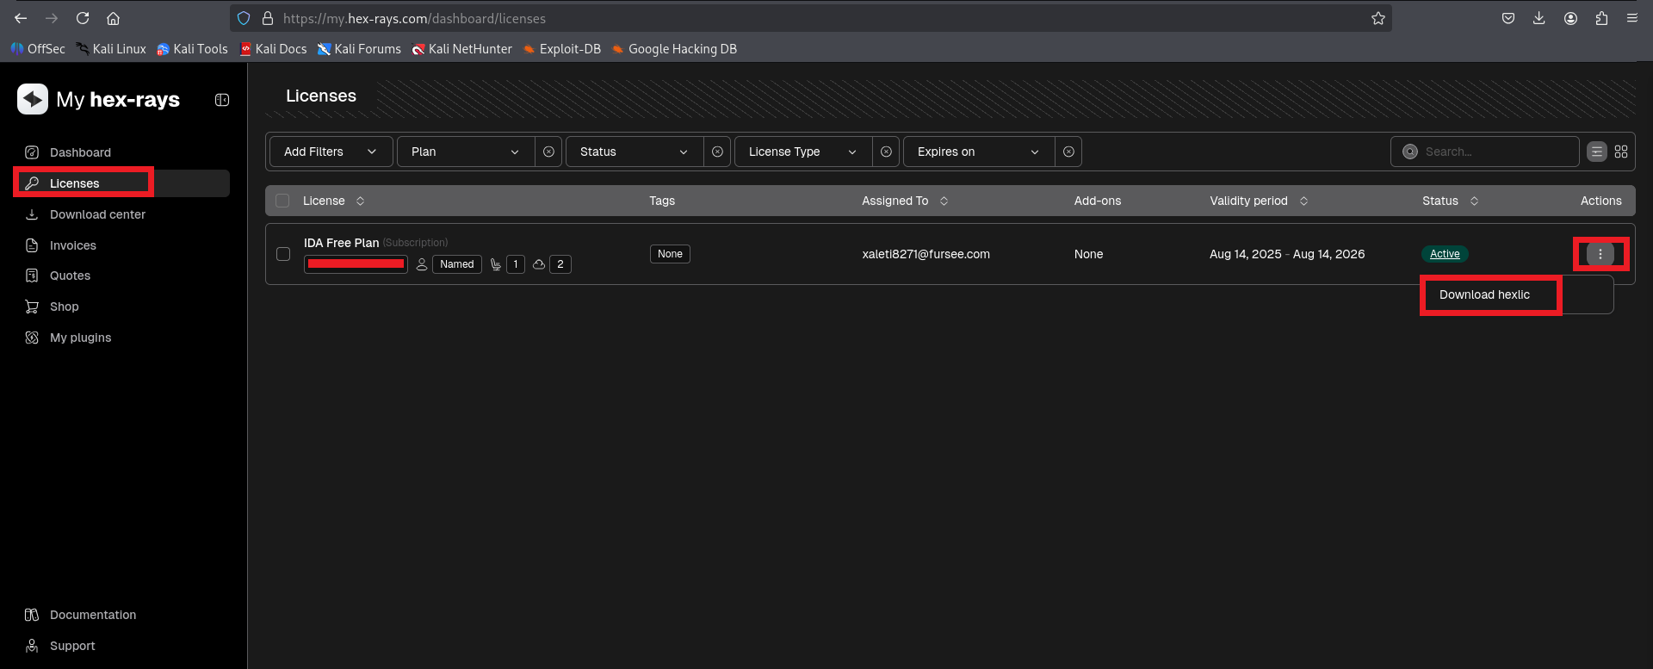Click the xaleti8271@fursee.com assignee text
Viewport: 1653px width, 669px height.
coord(926,254)
